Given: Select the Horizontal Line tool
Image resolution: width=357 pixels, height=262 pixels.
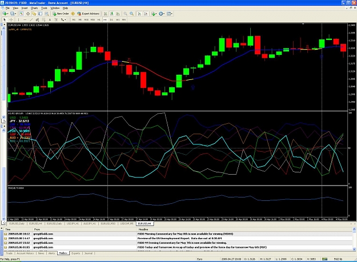Looking at the screenshot, I should (x=25, y=20).
